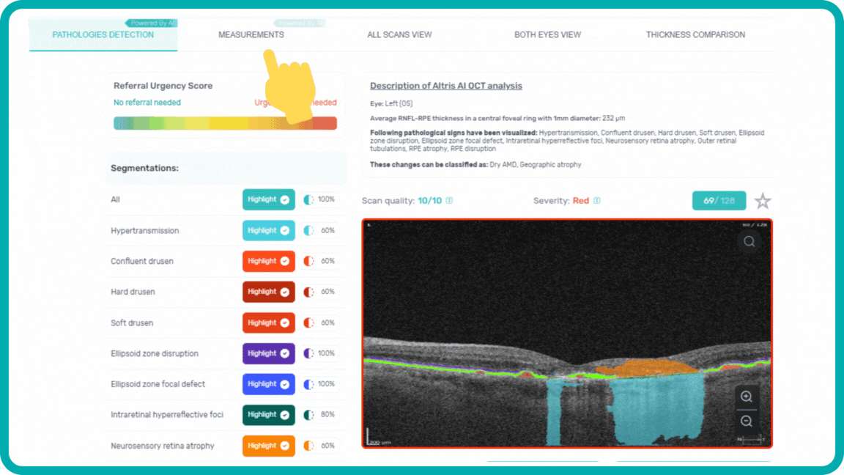Screen dimensions: 844x475
Task: Click the Severity info icon
Action: click(x=596, y=201)
